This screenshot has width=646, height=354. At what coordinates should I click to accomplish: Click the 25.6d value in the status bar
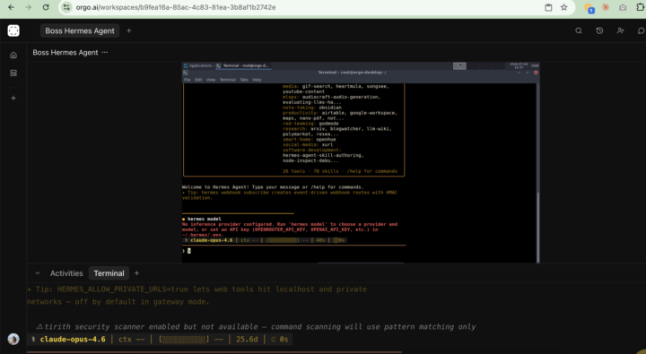247,339
